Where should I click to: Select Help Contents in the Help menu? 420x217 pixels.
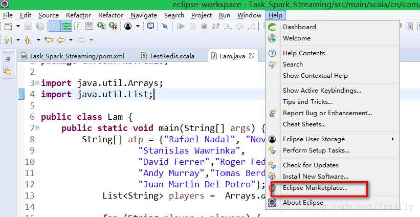[x=333, y=53]
